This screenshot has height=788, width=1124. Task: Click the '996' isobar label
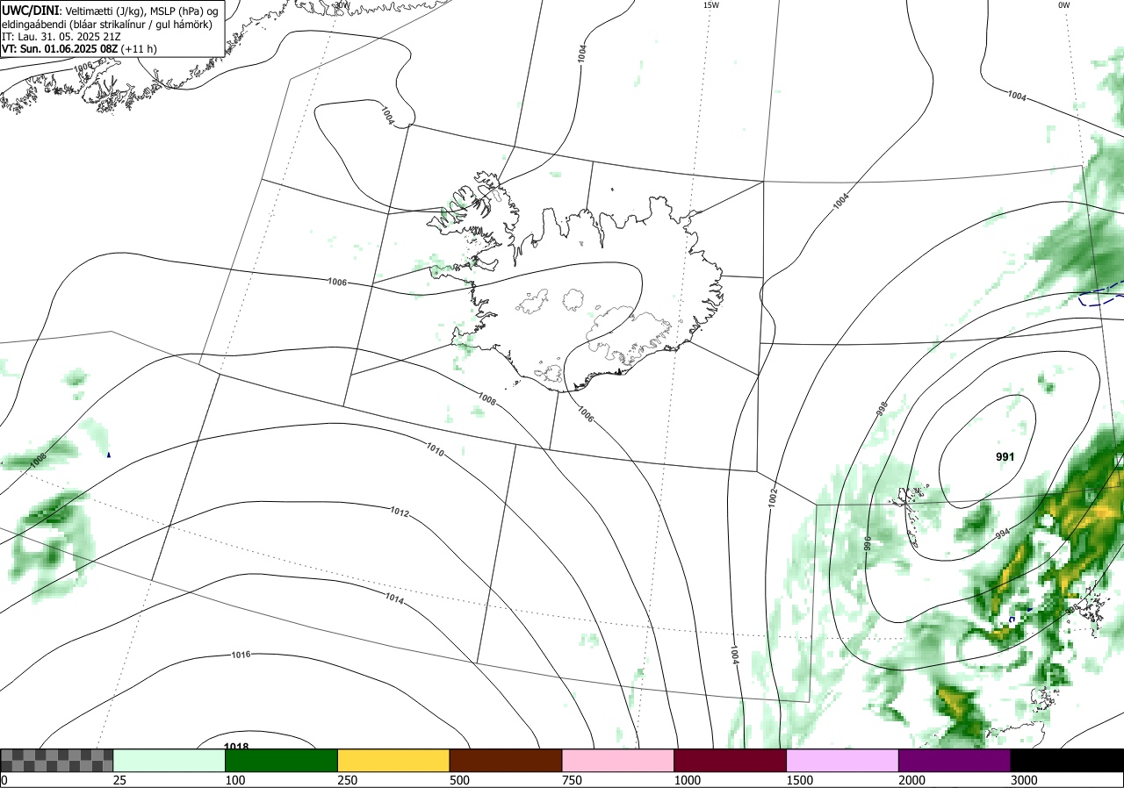coord(868,543)
